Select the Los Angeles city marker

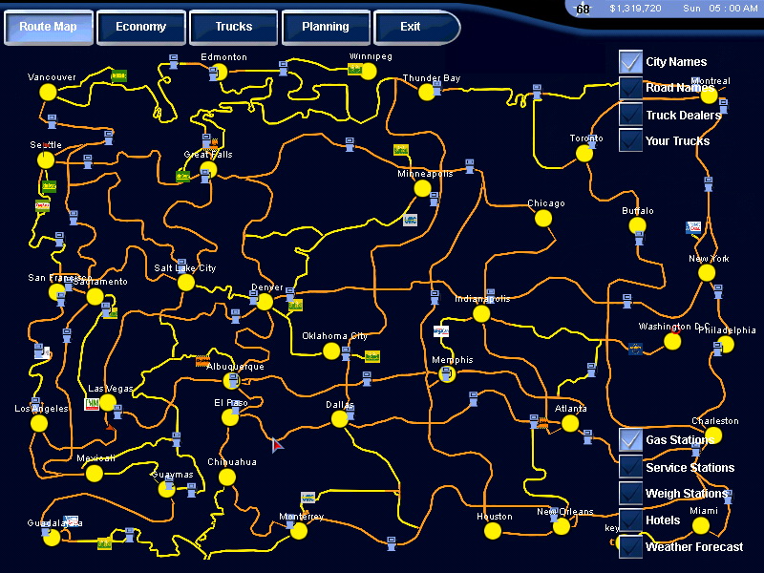coord(39,423)
